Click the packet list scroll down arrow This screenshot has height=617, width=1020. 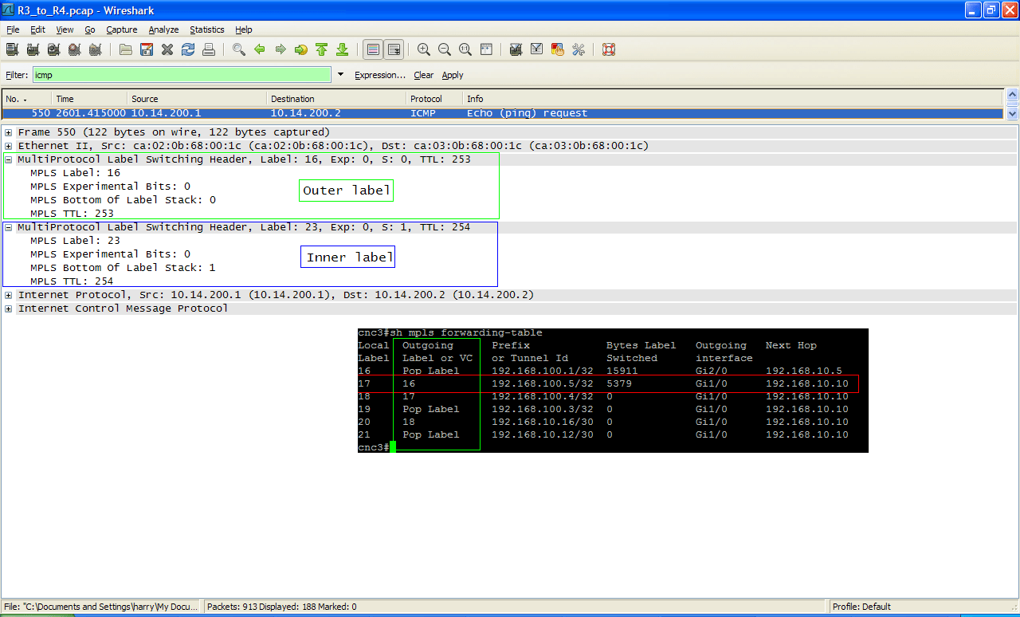click(1012, 114)
